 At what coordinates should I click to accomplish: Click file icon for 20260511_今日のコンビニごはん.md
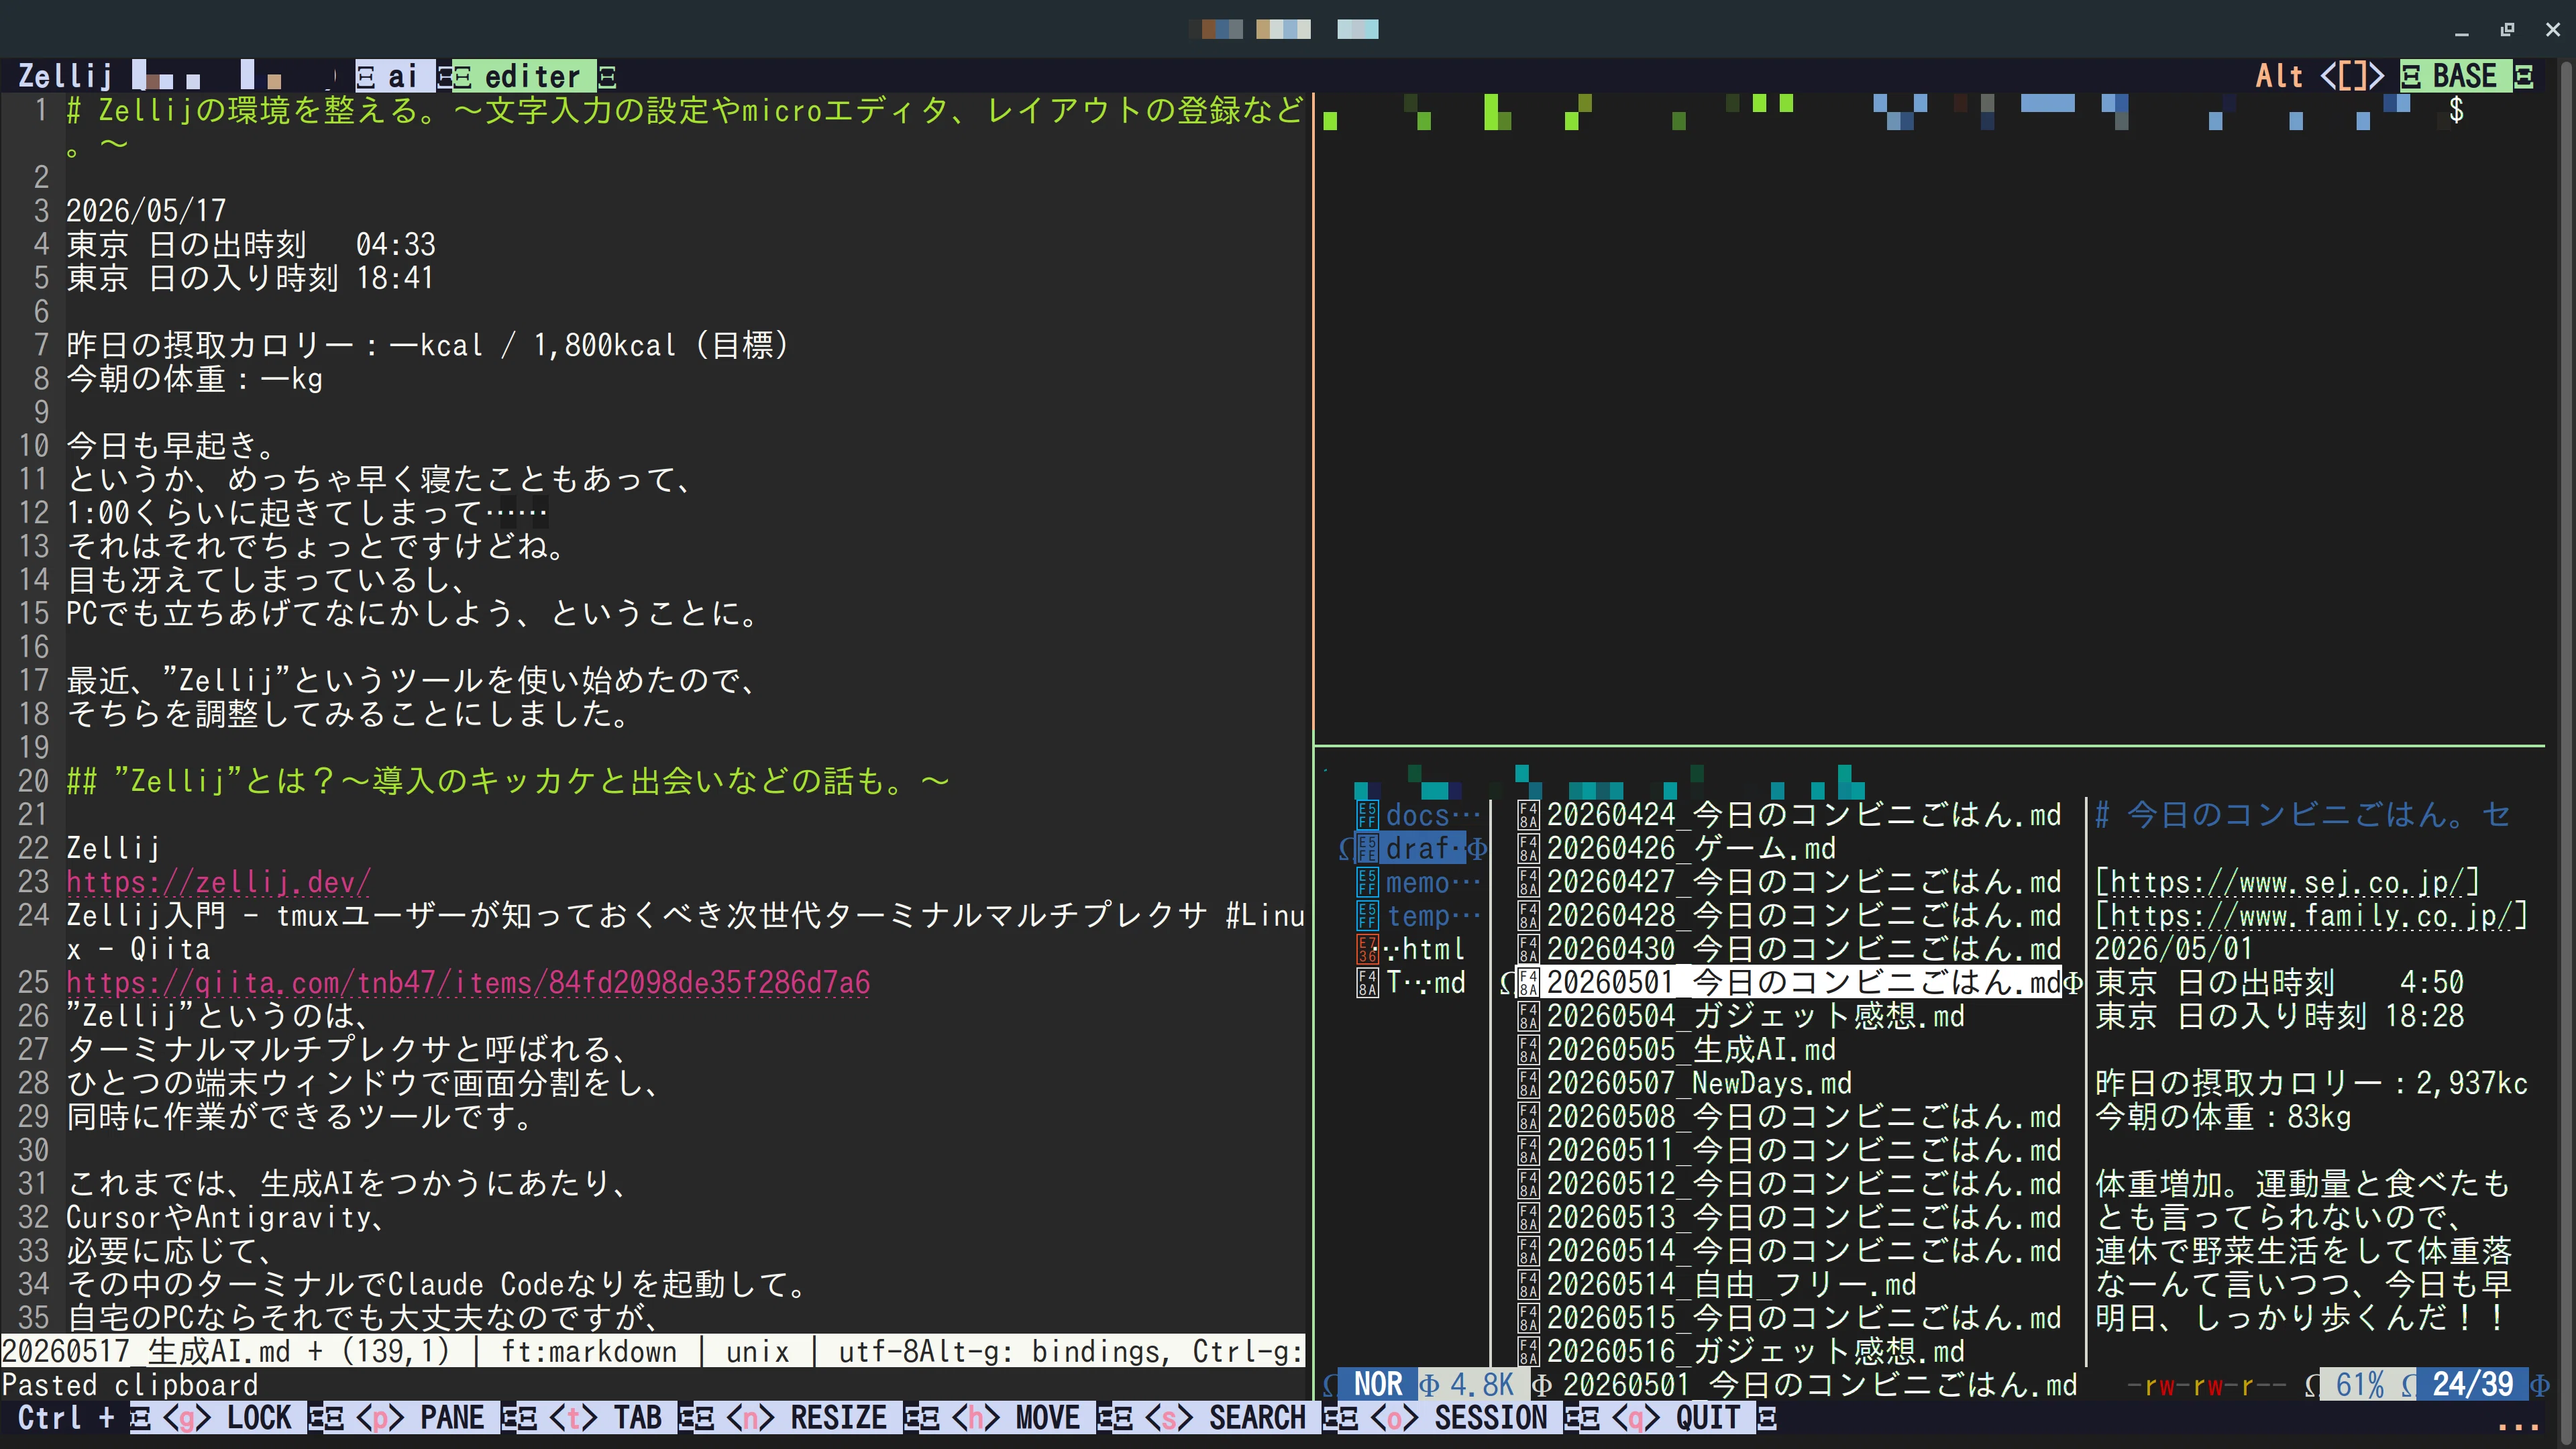point(1528,1150)
